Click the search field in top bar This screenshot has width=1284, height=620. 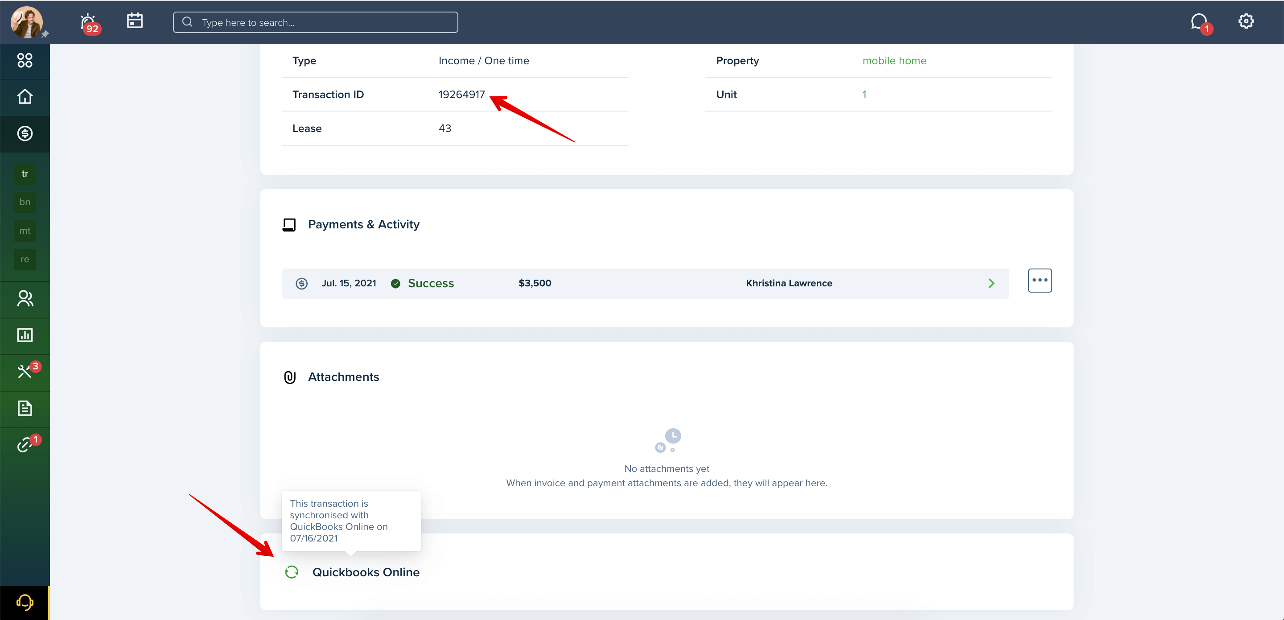315,22
